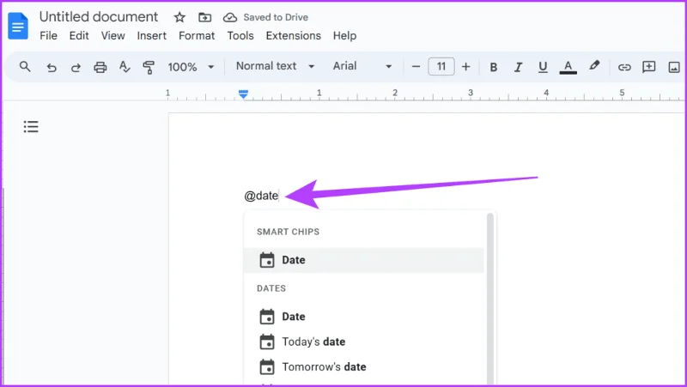Insert an image
The width and height of the screenshot is (687, 387).
(x=674, y=67)
